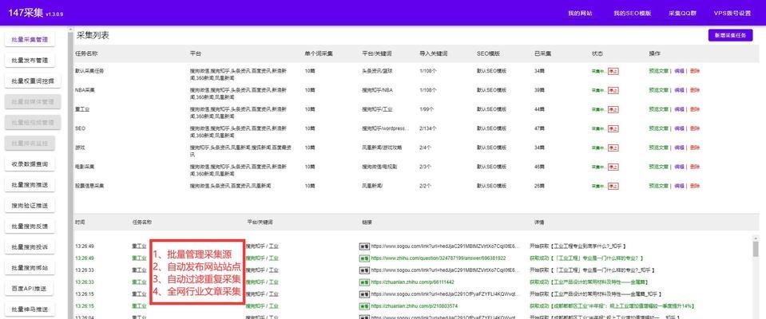This screenshot has height=319, width=766.
Task: Open the zhuanlan.zhihu.com/p/210803574 log link
Action: click(x=415, y=305)
